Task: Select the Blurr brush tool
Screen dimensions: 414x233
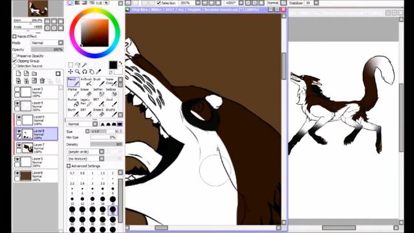Action: coord(73,113)
